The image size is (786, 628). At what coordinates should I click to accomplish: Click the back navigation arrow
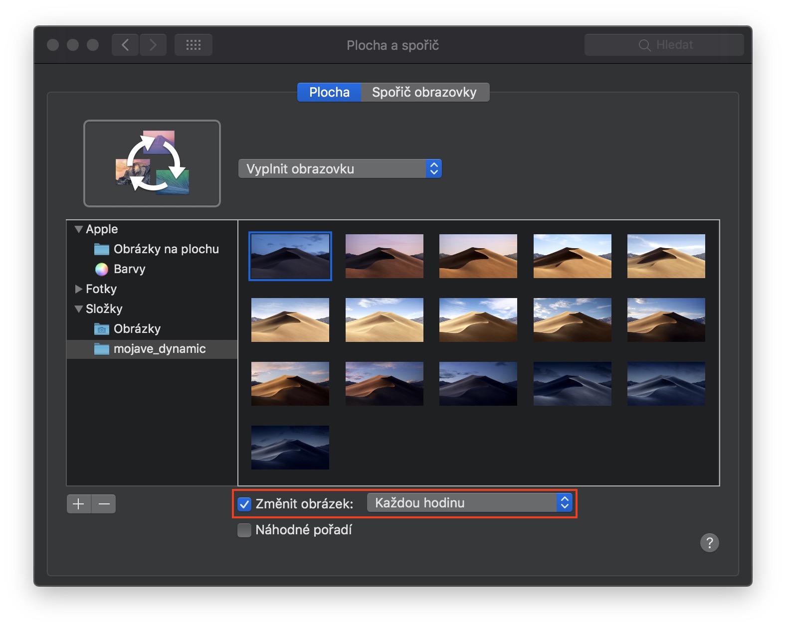pos(125,45)
